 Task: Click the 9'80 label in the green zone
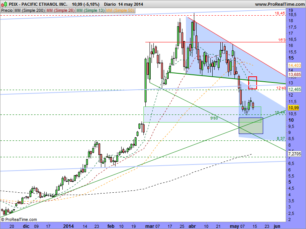click(214, 118)
